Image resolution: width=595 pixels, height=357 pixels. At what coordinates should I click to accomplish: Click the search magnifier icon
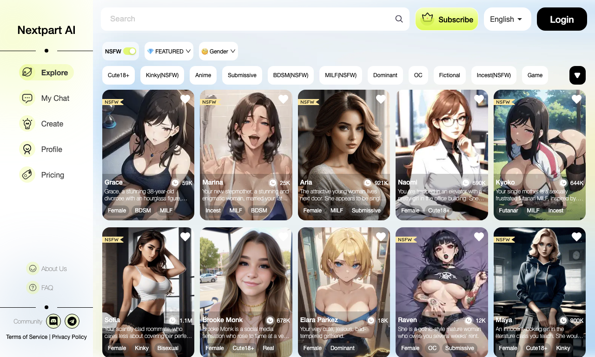click(399, 19)
